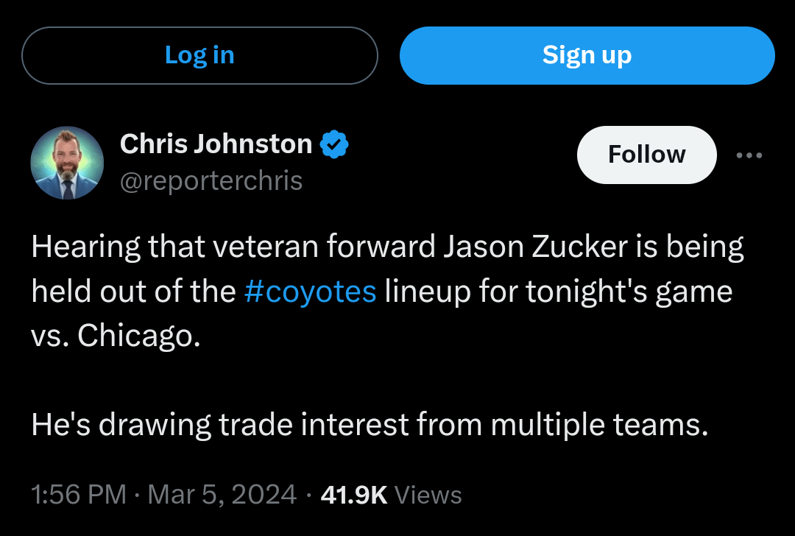Click the Sign up button

click(587, 55)
